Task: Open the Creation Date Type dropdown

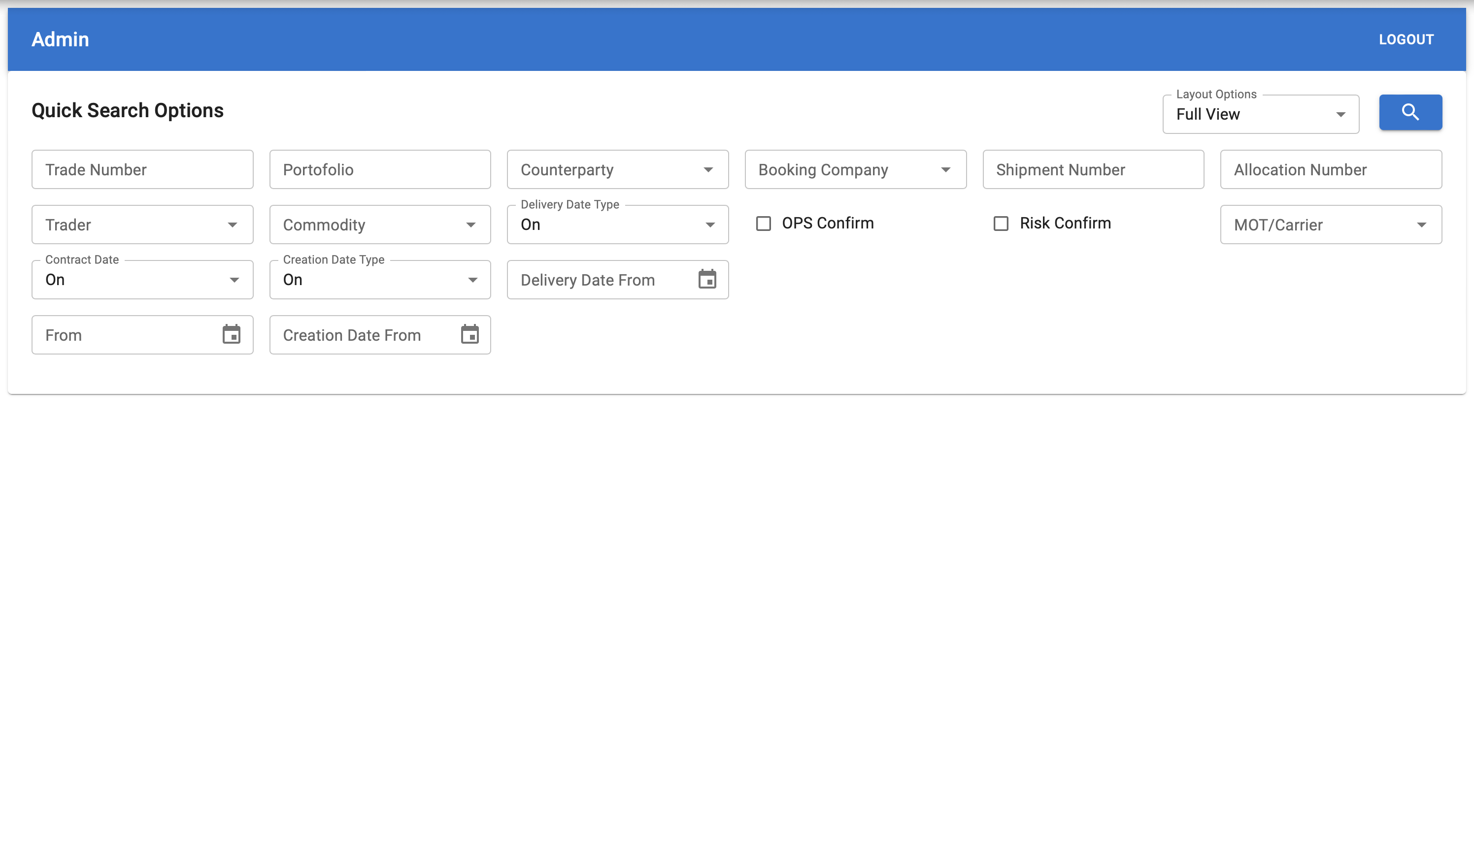Action: pos(380,280)
